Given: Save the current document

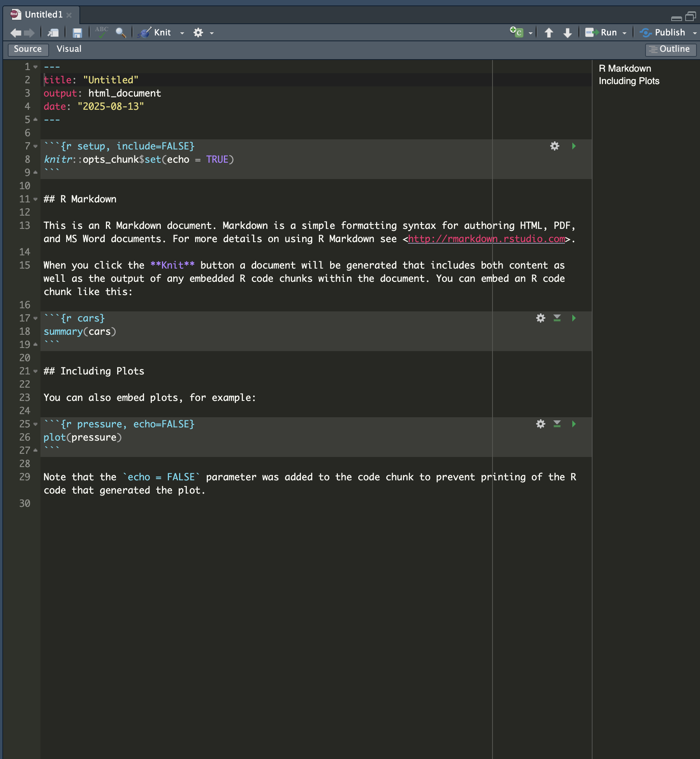Looking at the screenshot, I should (77, 33).
